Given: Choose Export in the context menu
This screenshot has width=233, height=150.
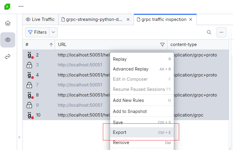Looking at the screenshot, I should [x=142, y=132].
